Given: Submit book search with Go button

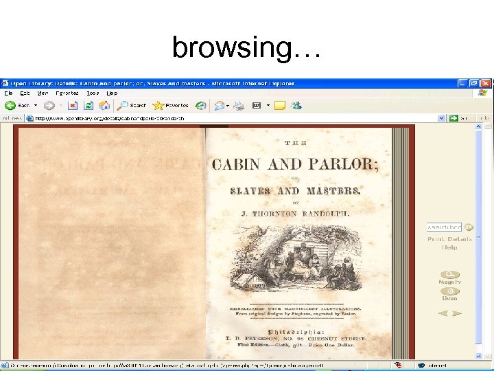Looking at the screenshot, I should click(x=469, y=227).
